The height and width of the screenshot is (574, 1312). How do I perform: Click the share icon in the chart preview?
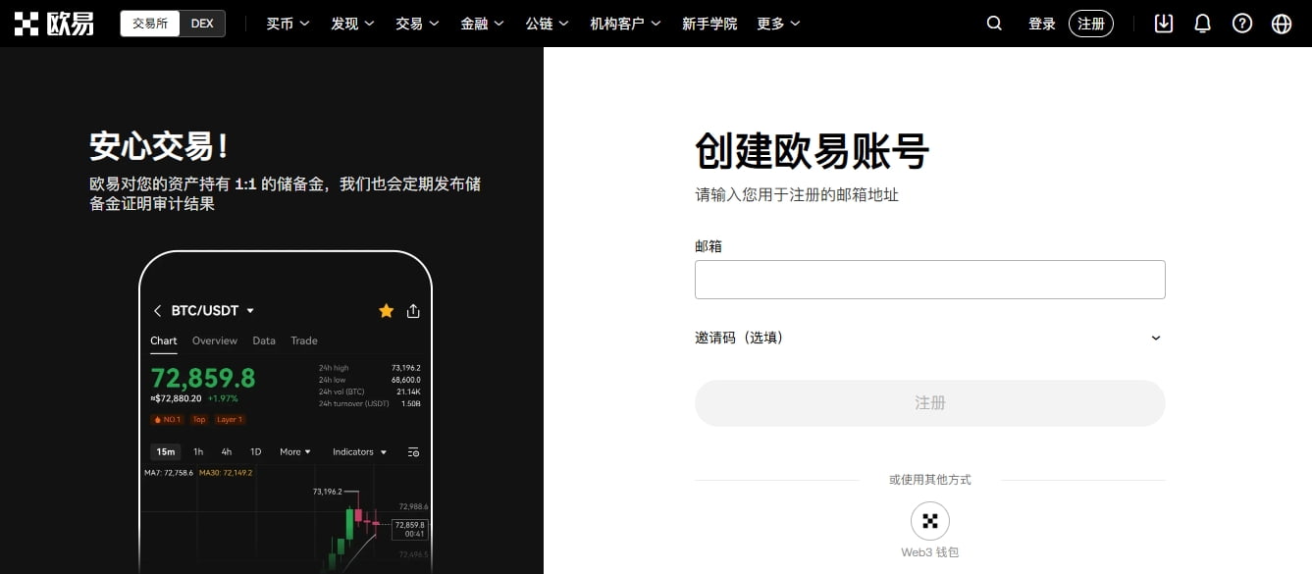click(x=413, y=310)
